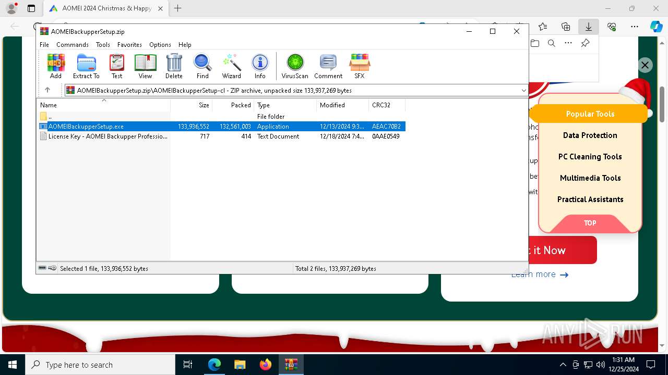The width and height of the screenshot is (668, 375).
Task: Click PC Cleaning Tools in the sidebar
Action: [590, 157]
